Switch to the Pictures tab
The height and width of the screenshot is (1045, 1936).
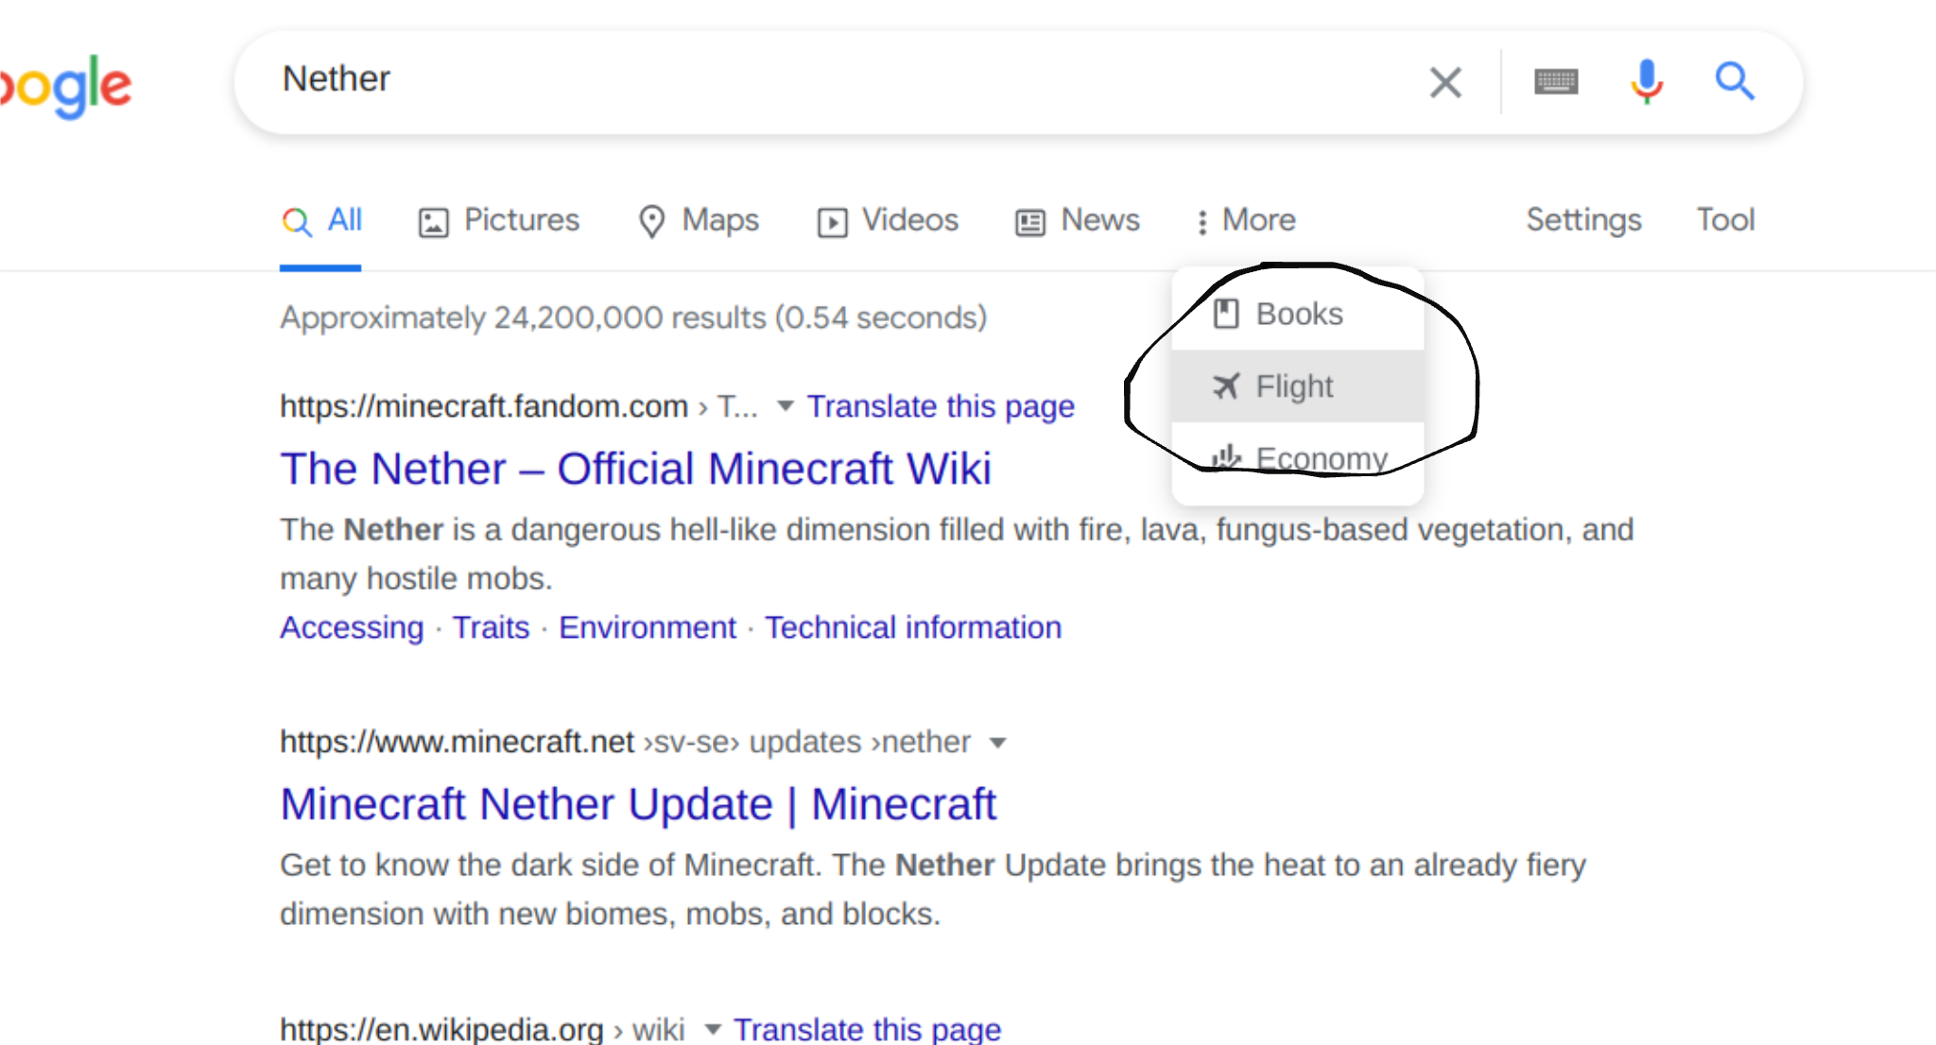tap(501, 221)
